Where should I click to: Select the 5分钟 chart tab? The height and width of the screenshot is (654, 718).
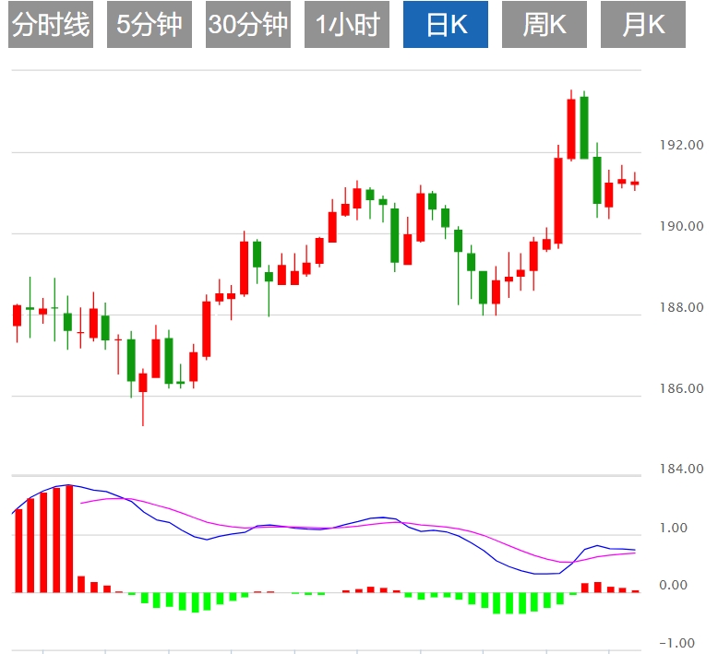[x=150, y=24]
